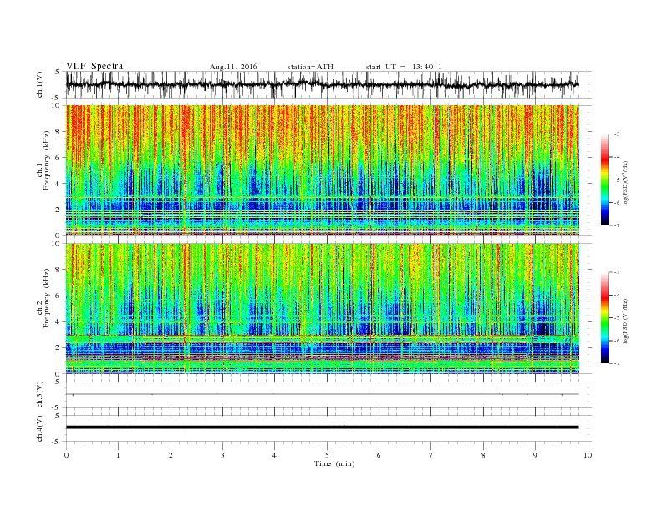
Task: Click the ch.1 black waveform trace
Action: (x=322, y=84)
